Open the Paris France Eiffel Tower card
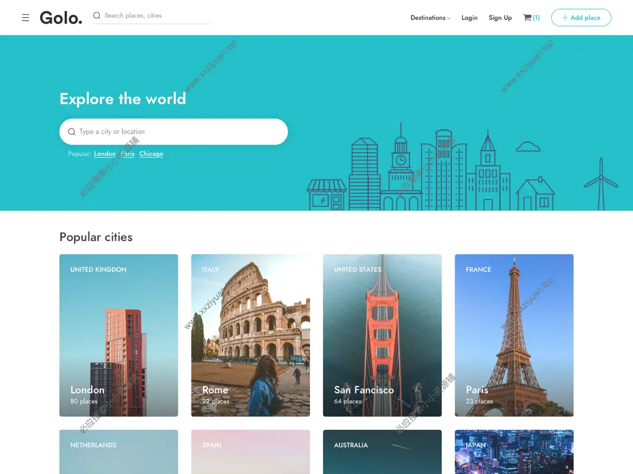 click(x=514, y=335)
